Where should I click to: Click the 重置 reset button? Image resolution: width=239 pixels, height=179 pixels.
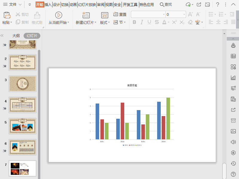pyautogui.click(x=120, y=14)
